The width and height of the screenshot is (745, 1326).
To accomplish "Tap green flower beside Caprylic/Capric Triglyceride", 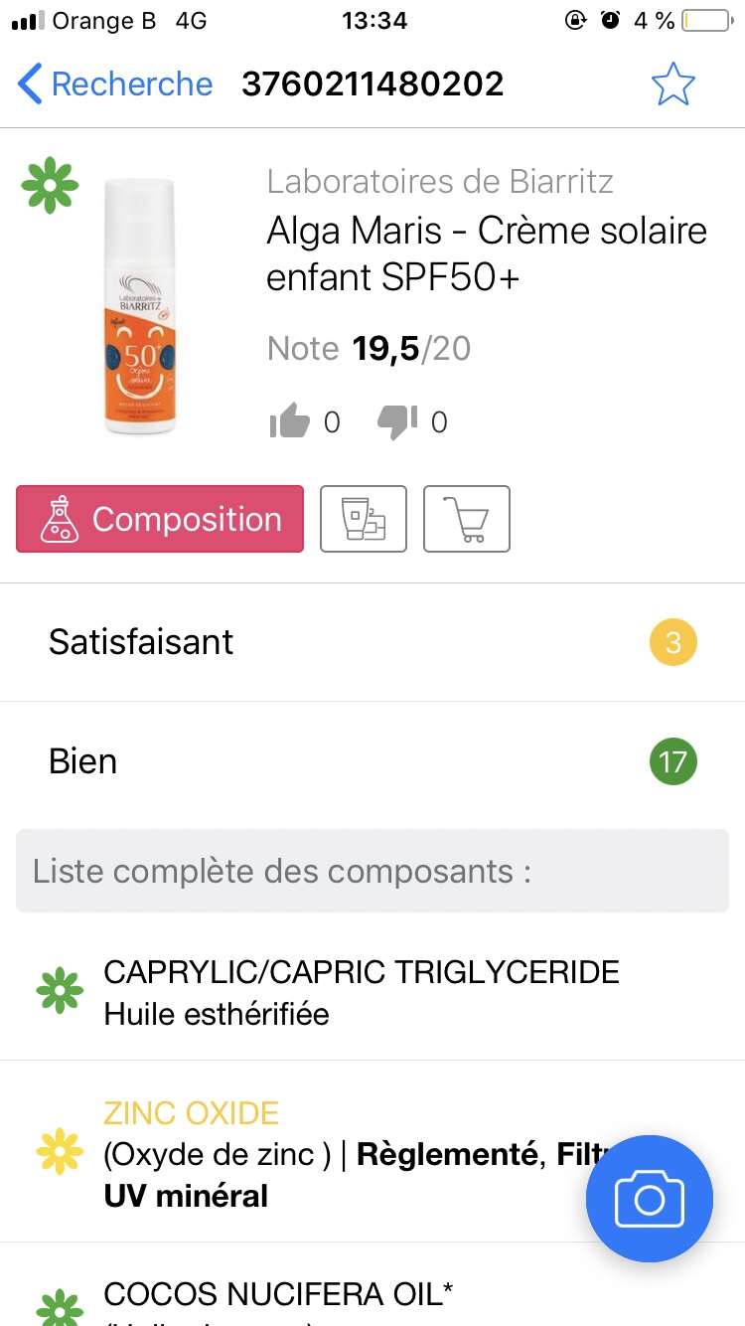I will (60, 991).
